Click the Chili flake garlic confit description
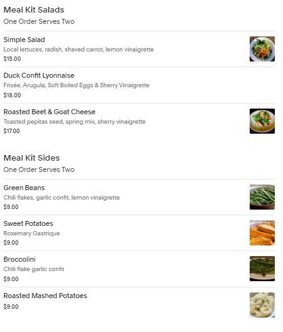 coord(34,269)
